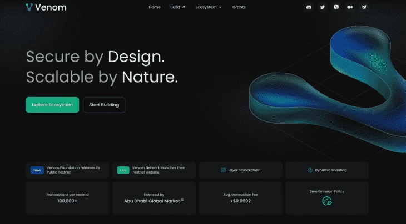Open the Telegram paper plane icon
Image resolution: width=406 pixels, height=224 pixels.
pyautogui.click(x=364, y=7)
